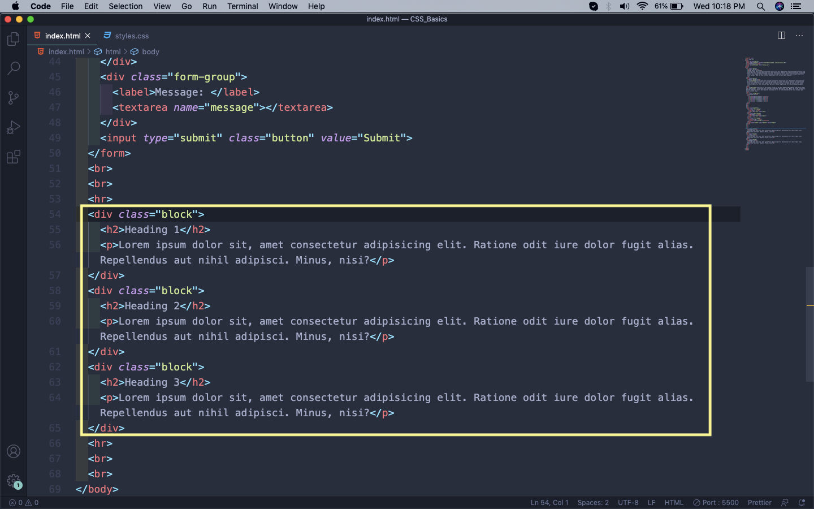Close the index.html tab
The width and height of the screenshot is (814, 509).
click(x=88, y=36)
